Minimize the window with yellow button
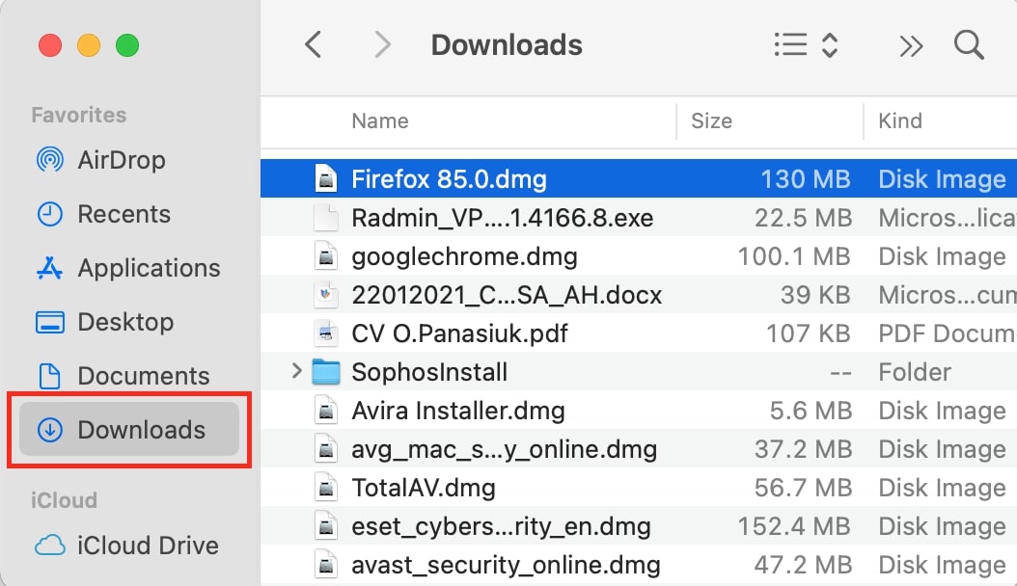The height and width of the screenshot is (586, 1017). [x=89, y=45]
